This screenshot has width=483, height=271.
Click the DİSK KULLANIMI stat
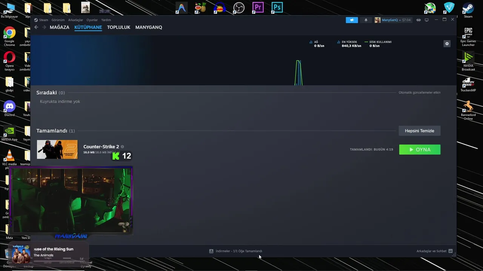click(378, 44)
